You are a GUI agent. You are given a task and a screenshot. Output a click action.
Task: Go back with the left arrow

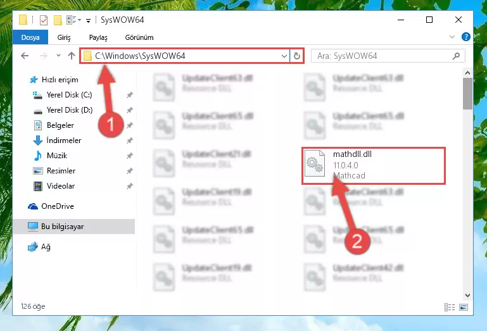point(25,56)
